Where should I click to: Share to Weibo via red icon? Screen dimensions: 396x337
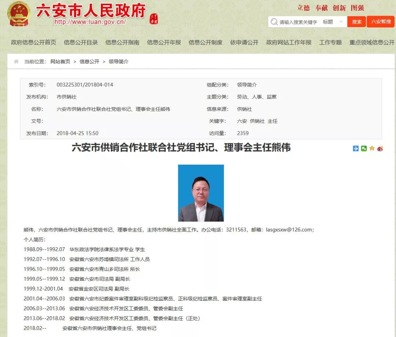click(380, 149)
